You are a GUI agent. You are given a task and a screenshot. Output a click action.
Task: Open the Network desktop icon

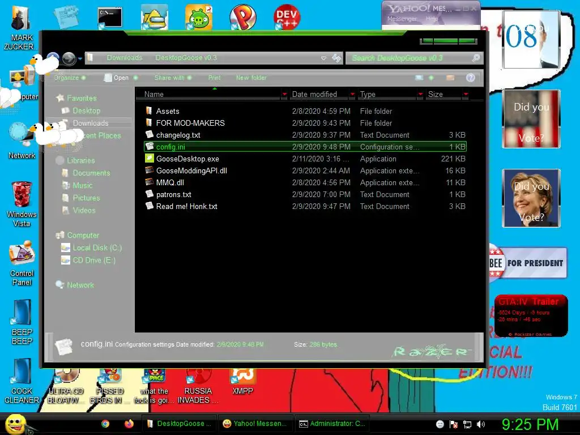[x=22, y=142]
